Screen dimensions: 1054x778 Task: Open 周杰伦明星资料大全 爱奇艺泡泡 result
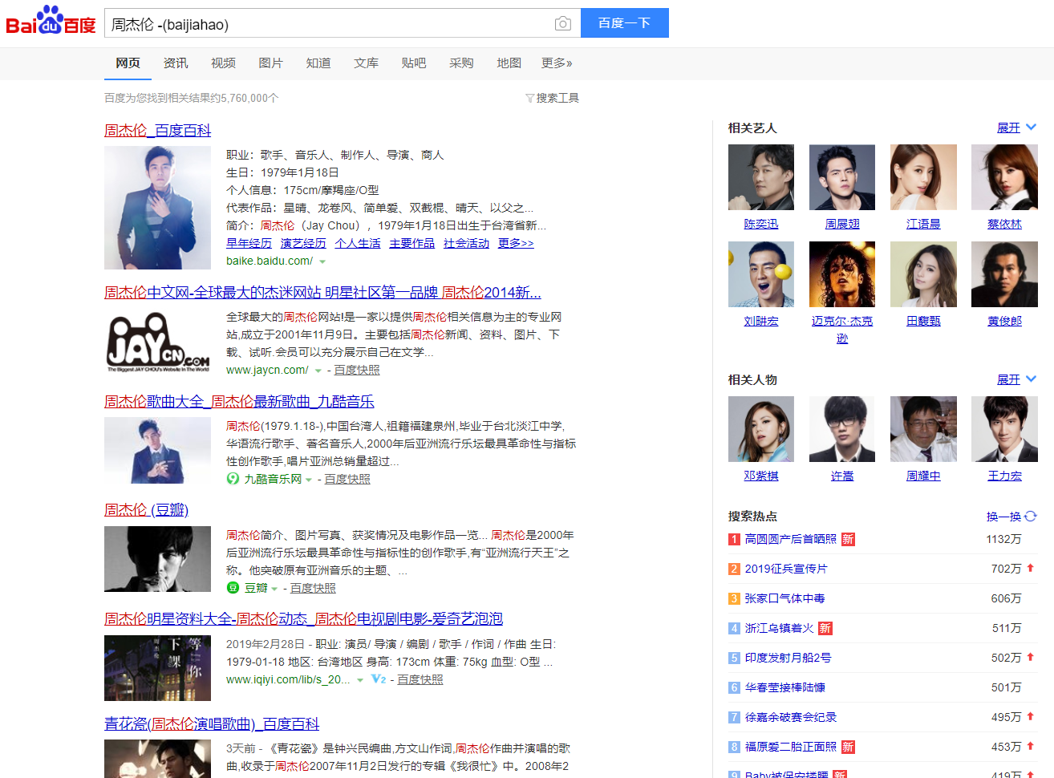click(303, 618)
